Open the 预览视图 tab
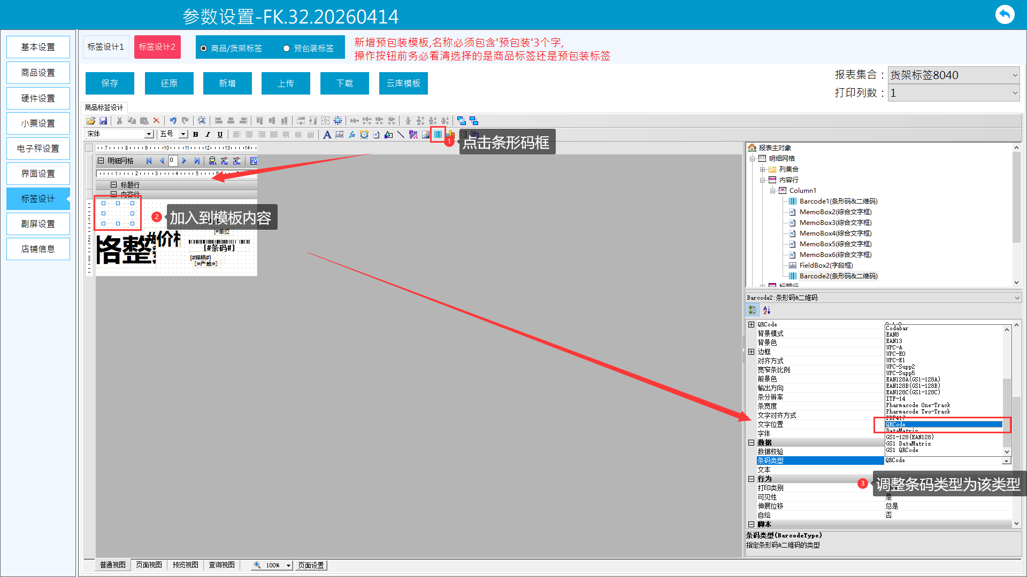This screenshot has width=1027, height=577. coord(185,565)
